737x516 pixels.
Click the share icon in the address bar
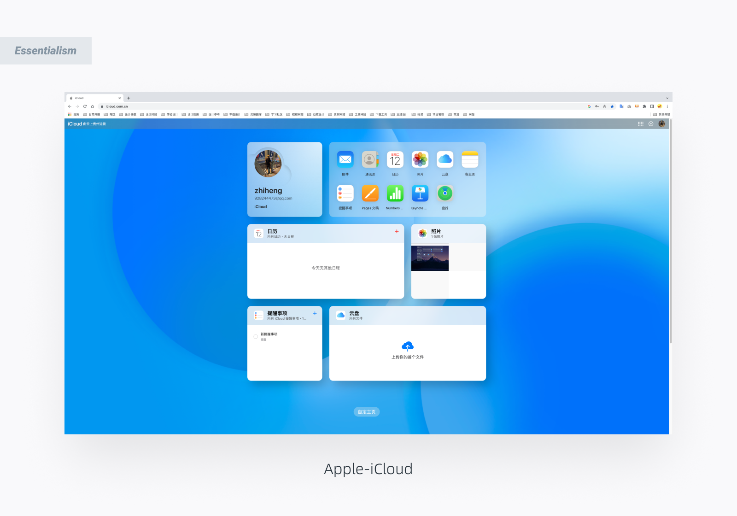604,106
